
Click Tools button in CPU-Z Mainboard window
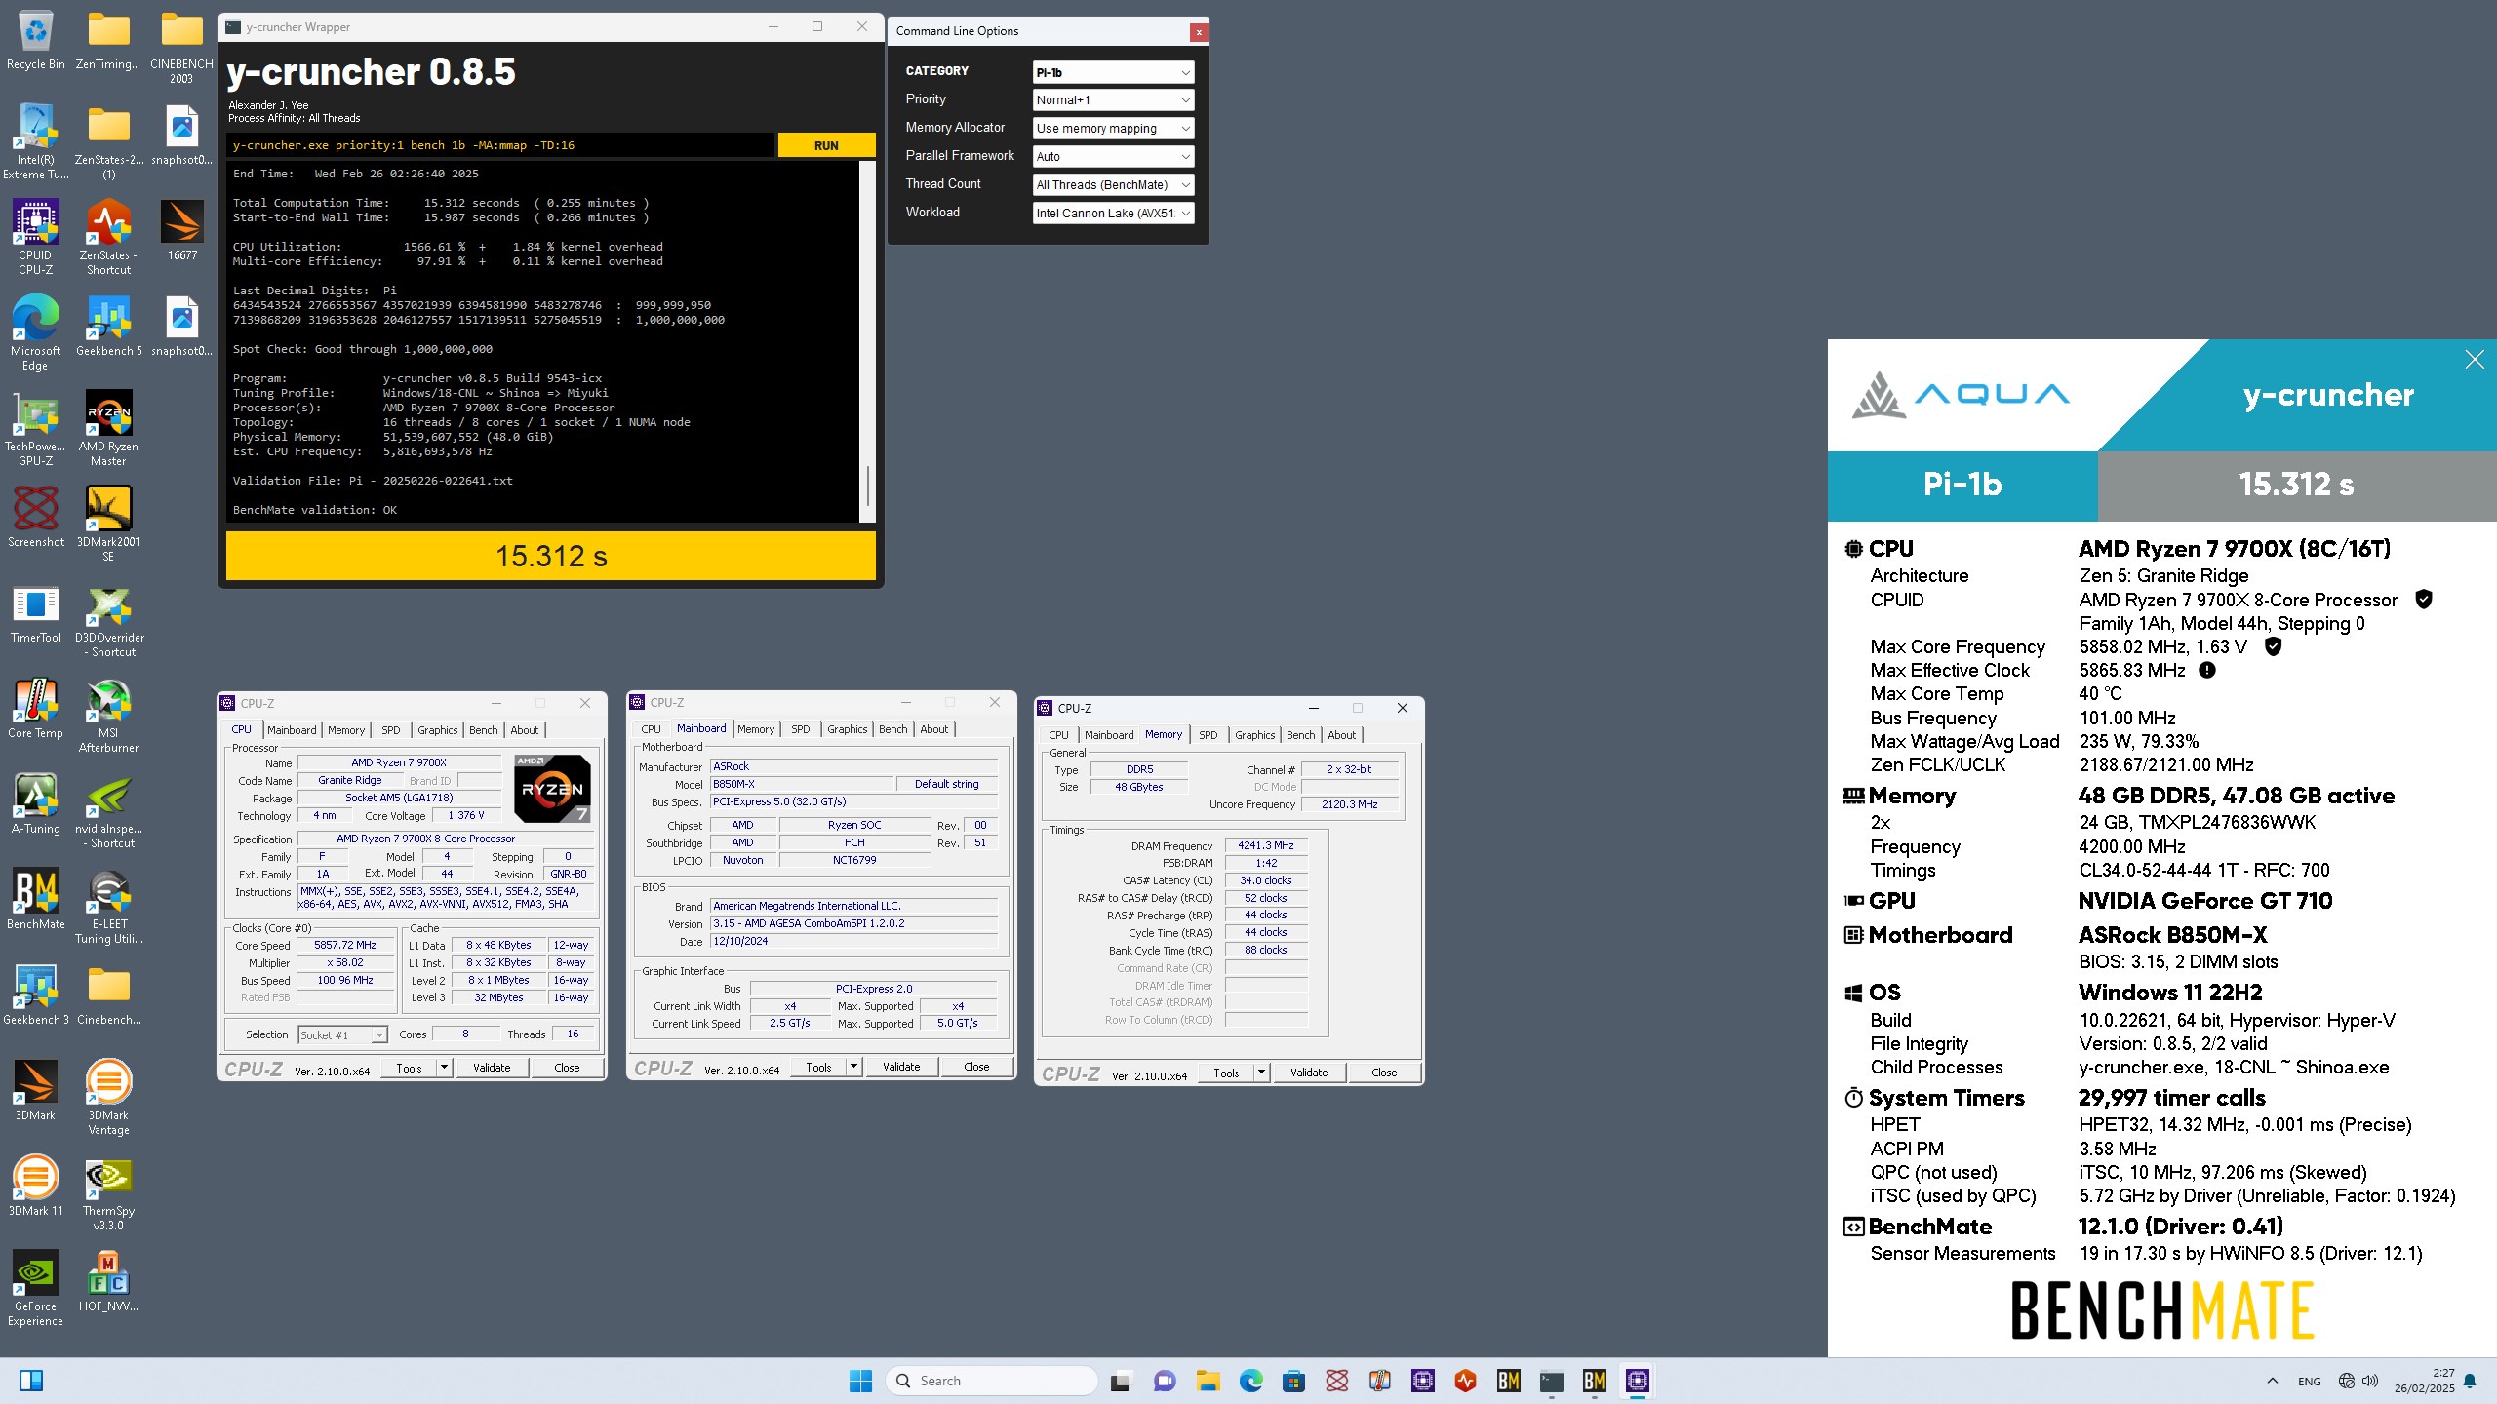tap(818, 1067)
